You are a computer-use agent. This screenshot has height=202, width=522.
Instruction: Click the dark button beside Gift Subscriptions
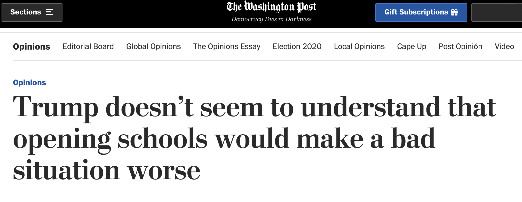click(497, 12)
